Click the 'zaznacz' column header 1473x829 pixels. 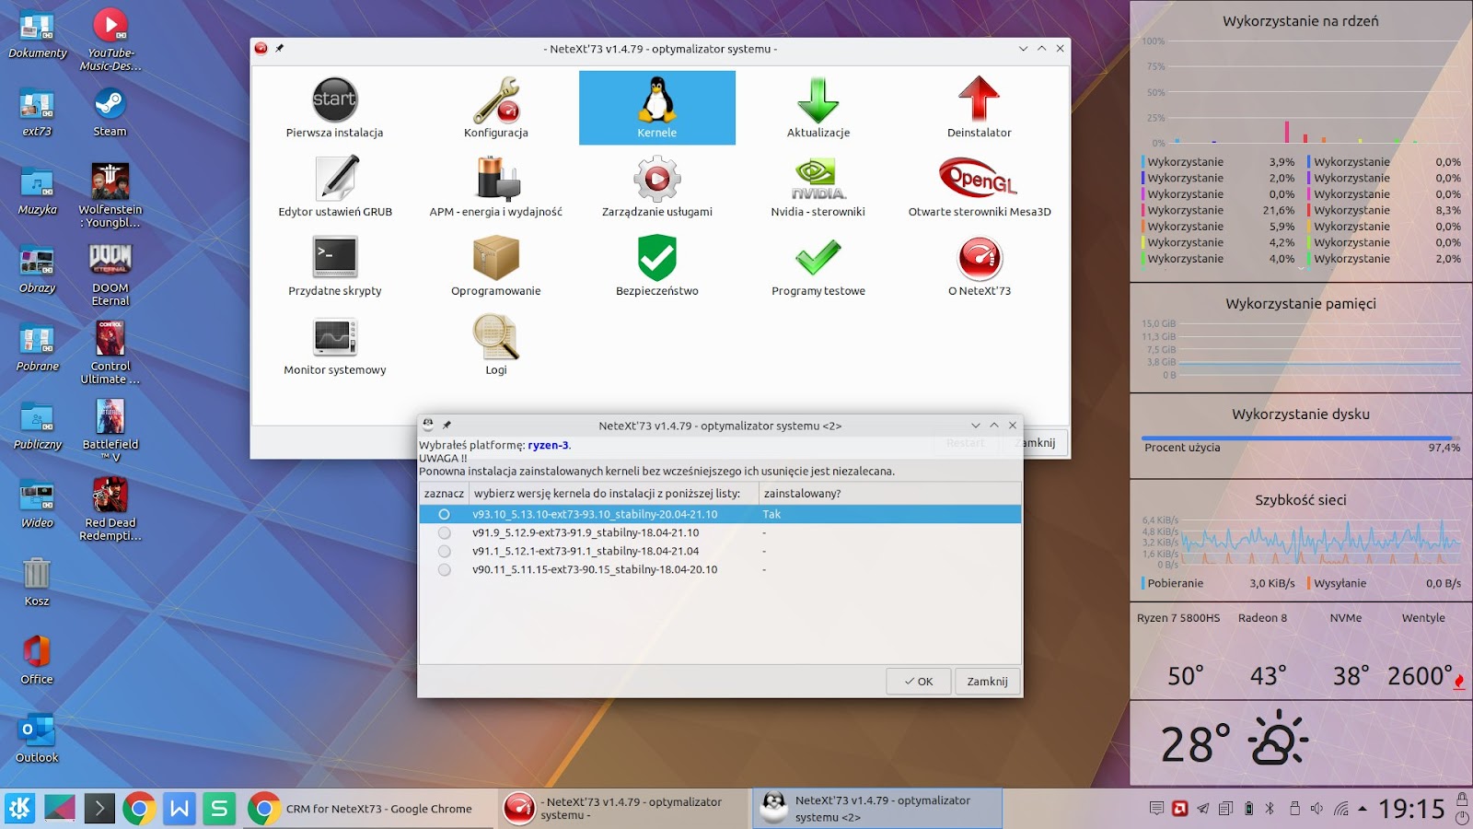coord(444,494)
